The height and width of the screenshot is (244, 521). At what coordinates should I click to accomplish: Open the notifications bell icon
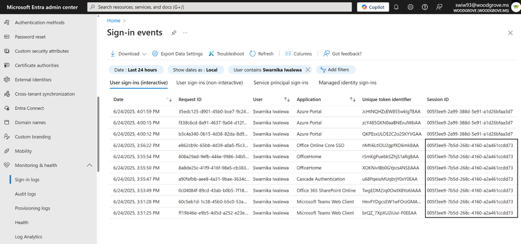(396, 7)
